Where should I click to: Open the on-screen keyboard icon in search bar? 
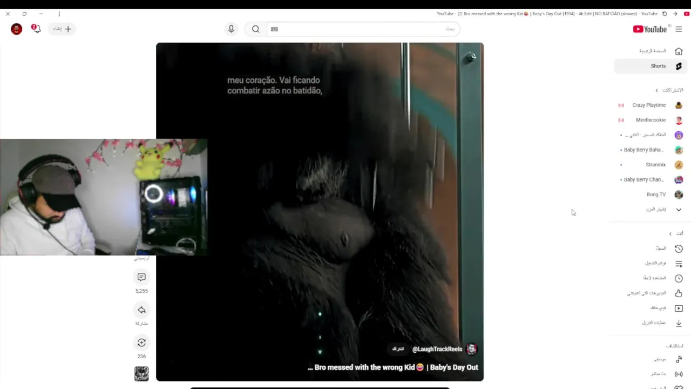tap(274, 29)
